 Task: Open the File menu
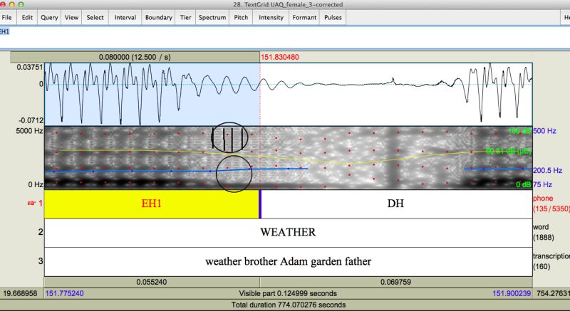(x=7, y=17)
